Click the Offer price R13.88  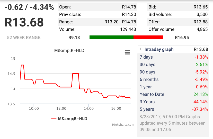click(x=200, y=22)
